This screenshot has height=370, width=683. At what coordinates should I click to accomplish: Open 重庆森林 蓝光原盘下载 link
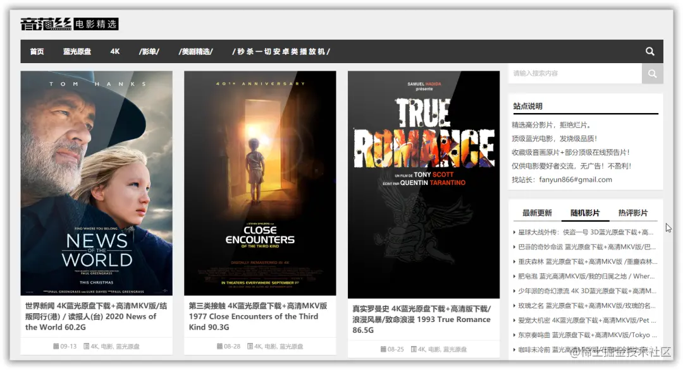pos(588,261)
